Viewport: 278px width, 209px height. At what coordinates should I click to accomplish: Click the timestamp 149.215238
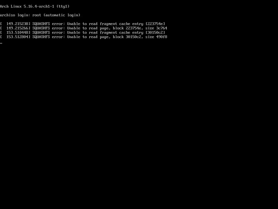tap(17, 24)
